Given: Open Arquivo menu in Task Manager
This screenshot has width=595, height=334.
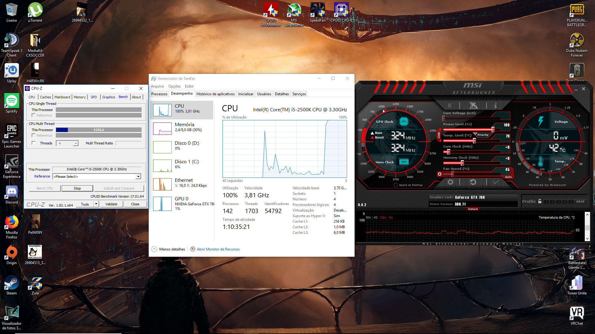Looking at the screenshot, I should [157, 86].
